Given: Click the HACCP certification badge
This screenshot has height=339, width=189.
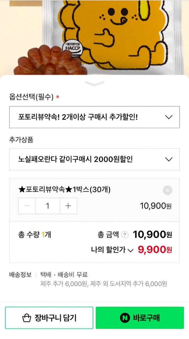Looking at the screenshot, I should (x=72, y=49).
